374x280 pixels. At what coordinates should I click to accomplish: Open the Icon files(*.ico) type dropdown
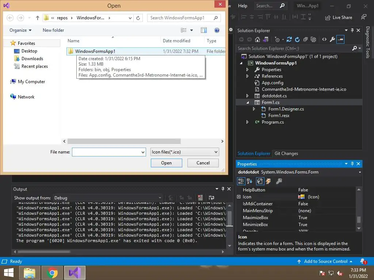[x=184, y=152]
